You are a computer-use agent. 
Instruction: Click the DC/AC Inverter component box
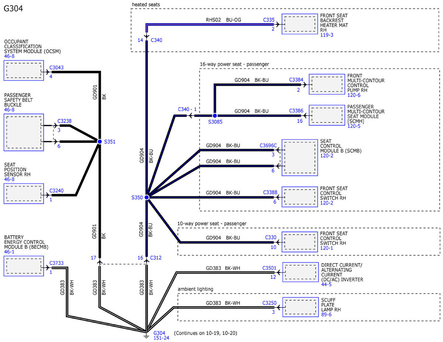point(299,272)
